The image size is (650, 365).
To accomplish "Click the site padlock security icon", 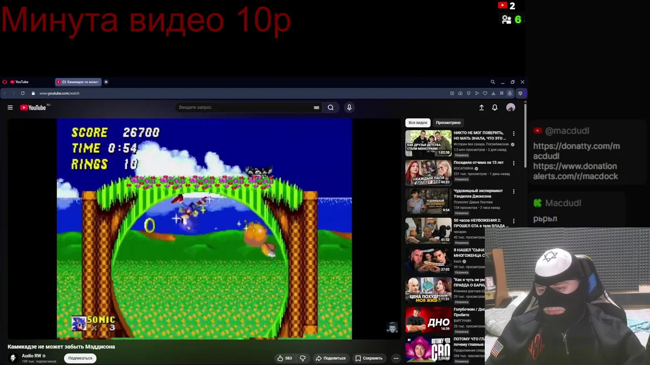I will (x=33, y=93).
